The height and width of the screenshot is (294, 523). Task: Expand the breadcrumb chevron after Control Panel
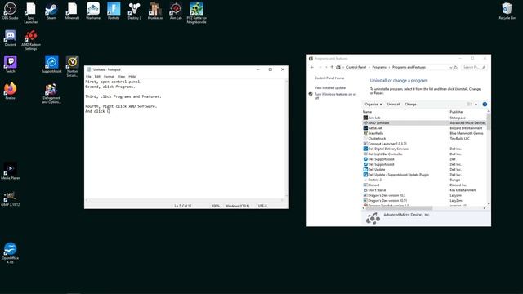point(369,67)
